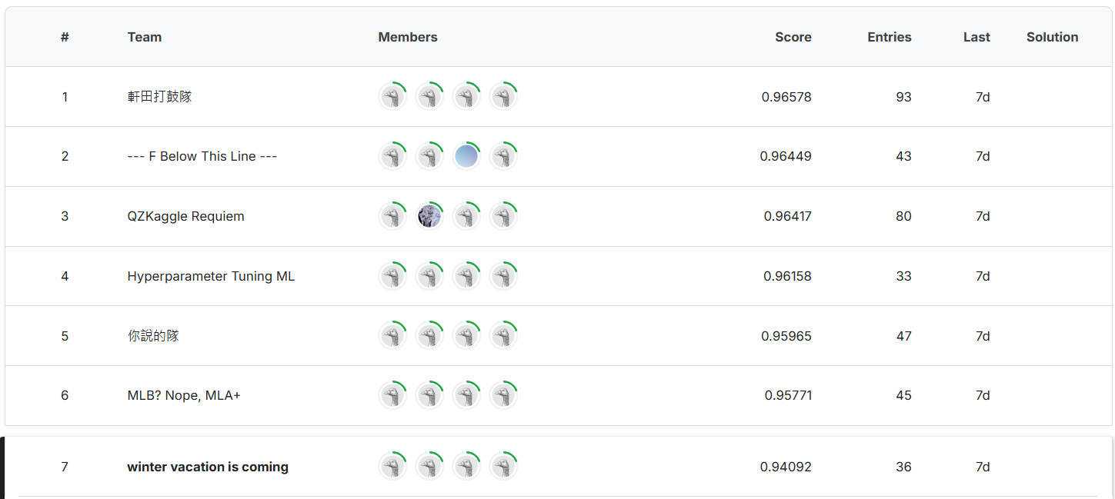Click the winter vacation is coming team name
The image size is (1115, 499).
pyautogui.click(x=208, y=467)
